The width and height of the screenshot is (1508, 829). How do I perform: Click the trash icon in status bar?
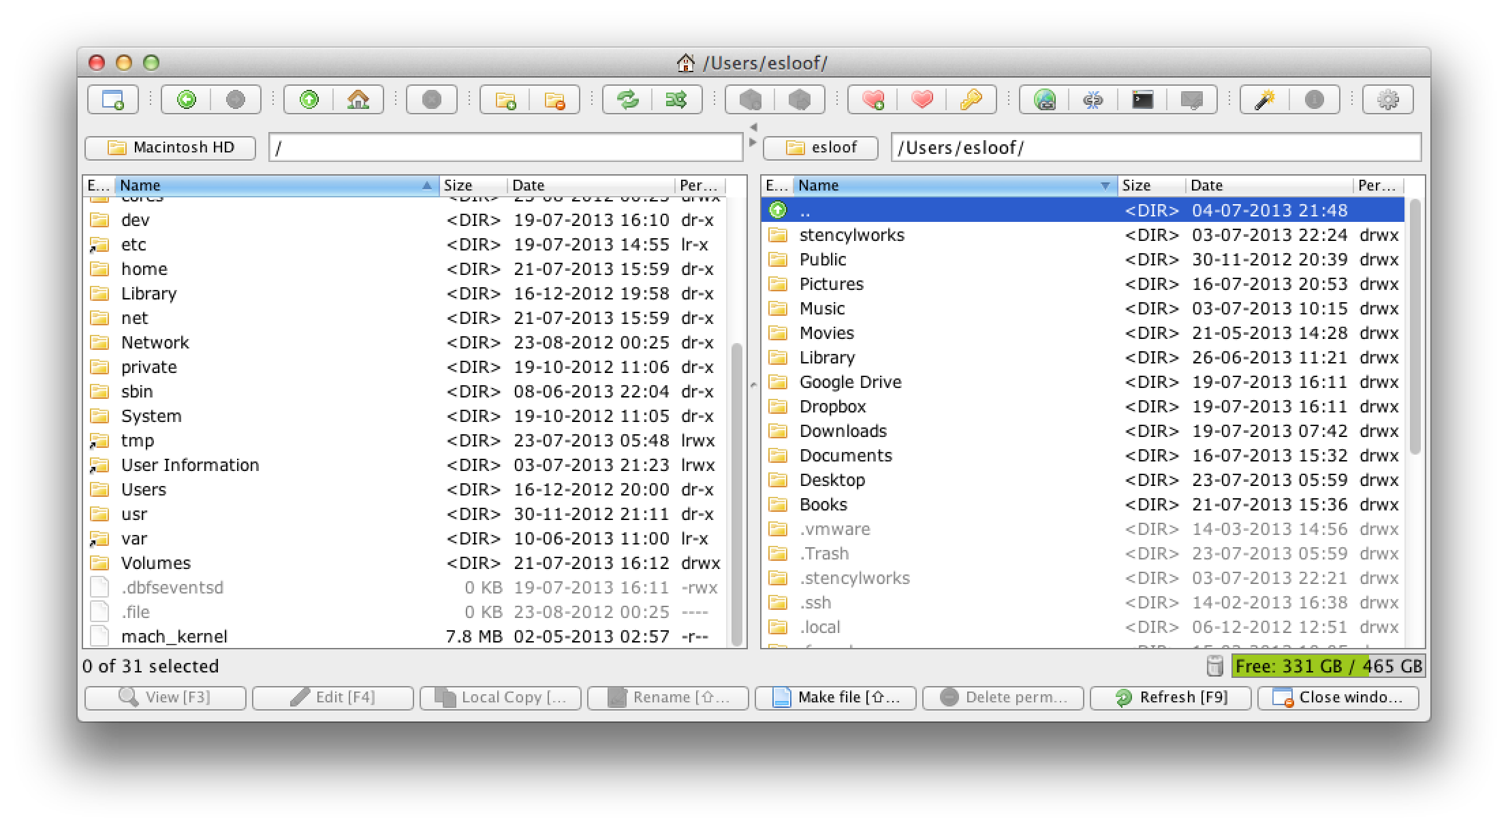coord(1214,666)
